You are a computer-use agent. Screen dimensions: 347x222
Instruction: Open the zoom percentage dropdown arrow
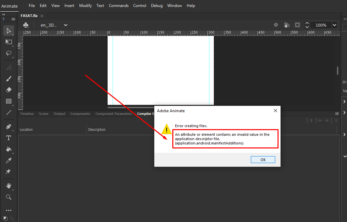334,25
